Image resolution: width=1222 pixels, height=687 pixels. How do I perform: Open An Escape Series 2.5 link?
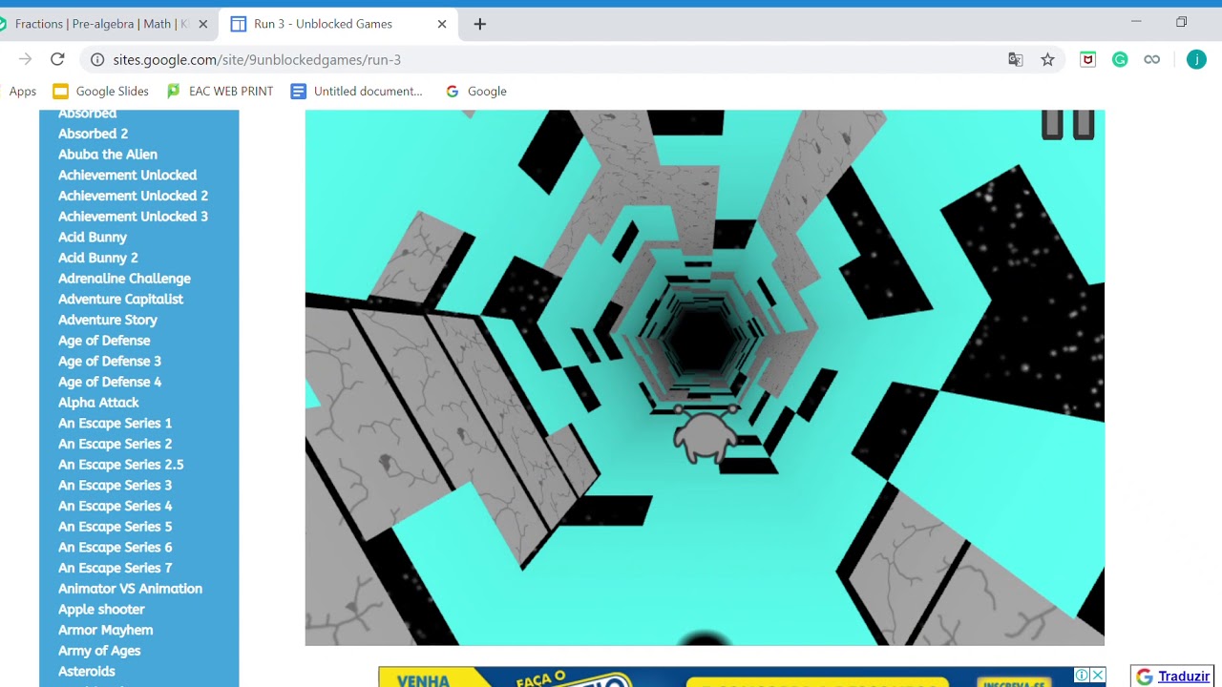[121, 465]
